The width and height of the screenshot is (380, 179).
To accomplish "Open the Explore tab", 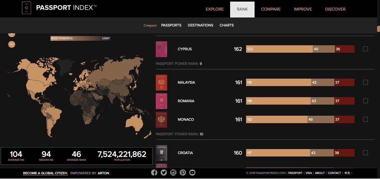I will tap(214, 9).
